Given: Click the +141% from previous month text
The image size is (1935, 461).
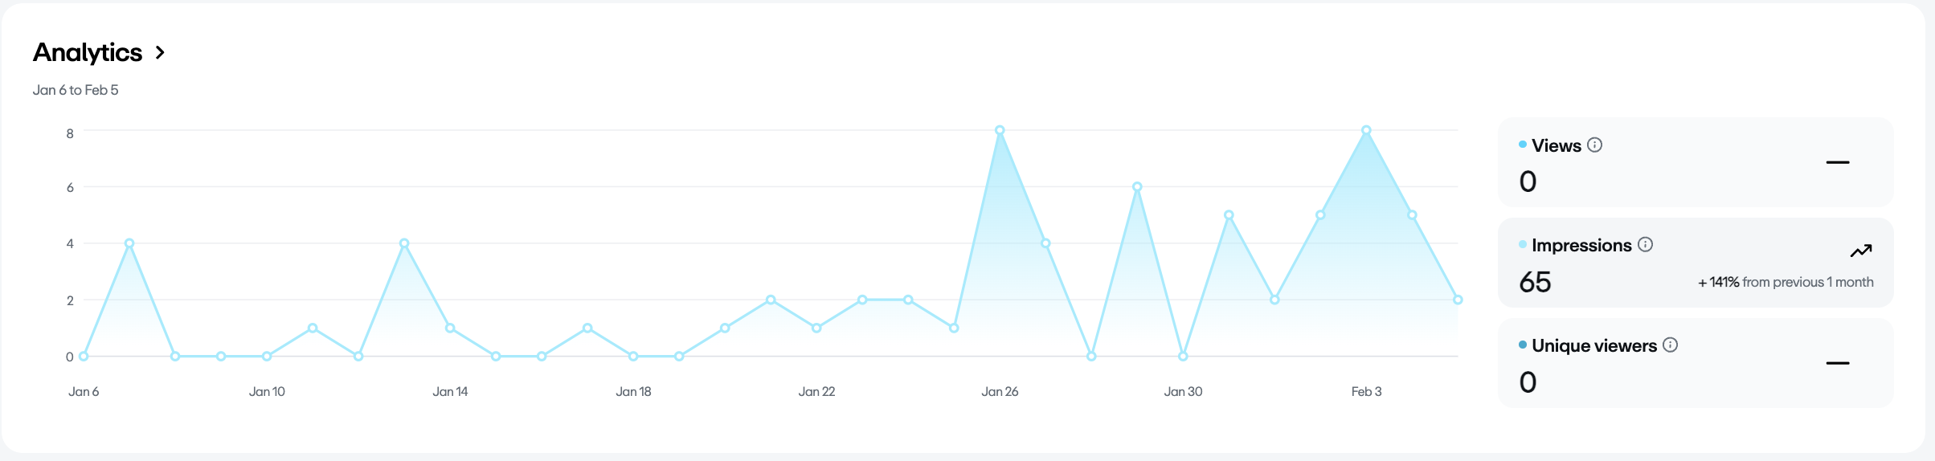Looking at the screenshot, I should (1785, 282).
